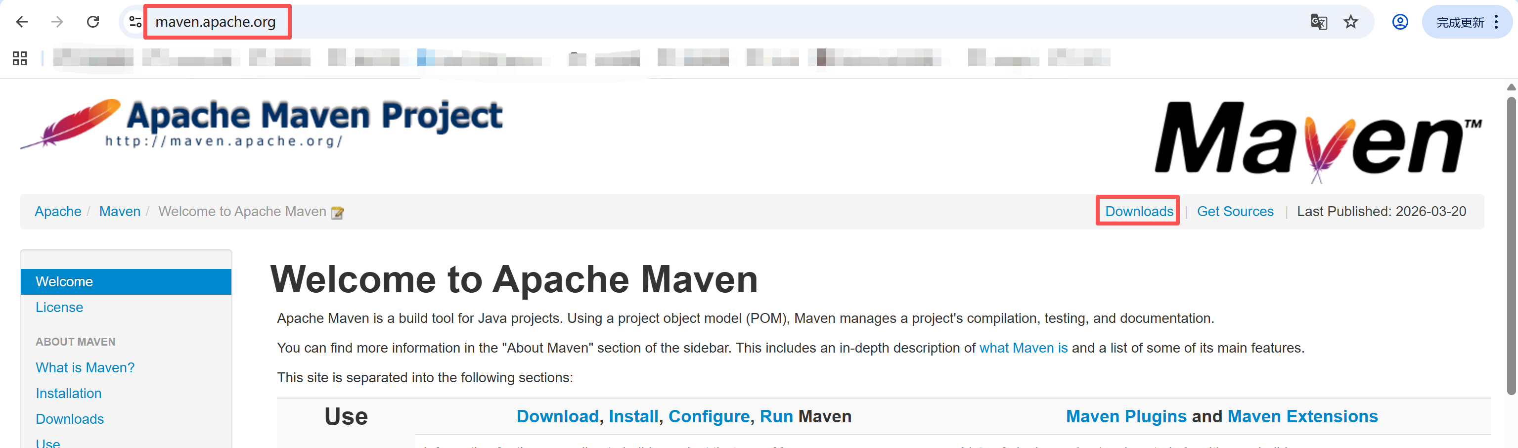
Task: Open the Chrome profile icon
Action: click(x=1400, y=22)
